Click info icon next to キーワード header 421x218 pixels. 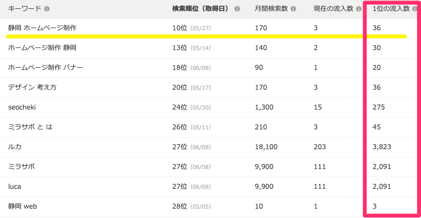(47, 9)
